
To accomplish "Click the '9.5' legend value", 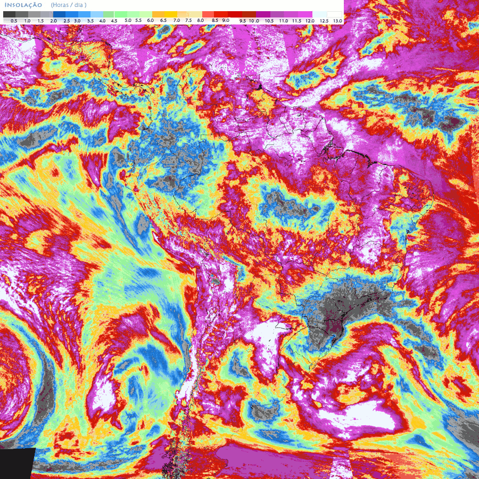I will coord(243,21).
